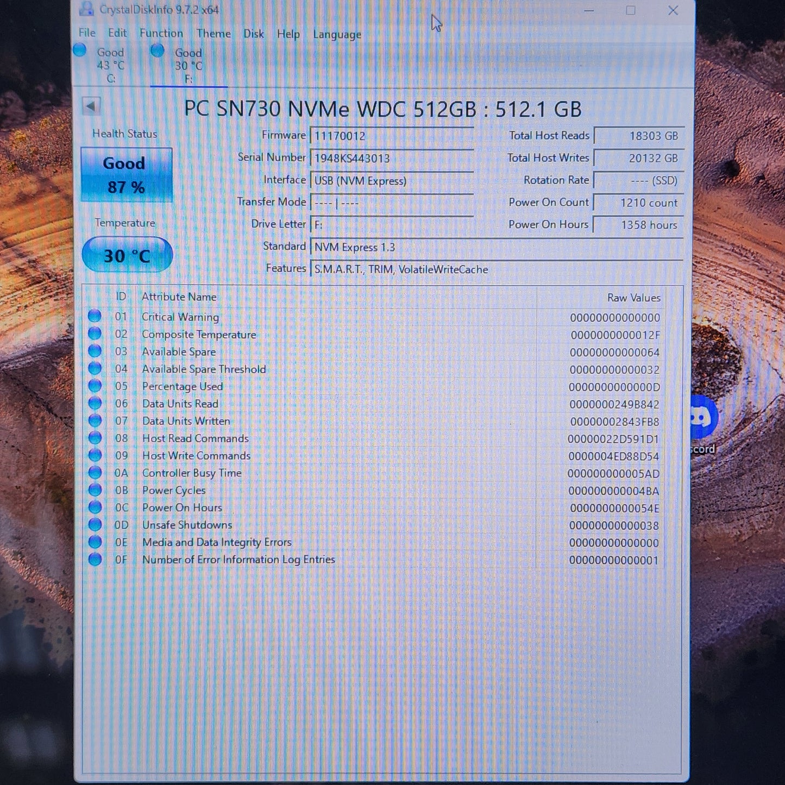Click the Interface field USB (NVM Express)
The image size is (785, 785).
(x=392, y=180)
